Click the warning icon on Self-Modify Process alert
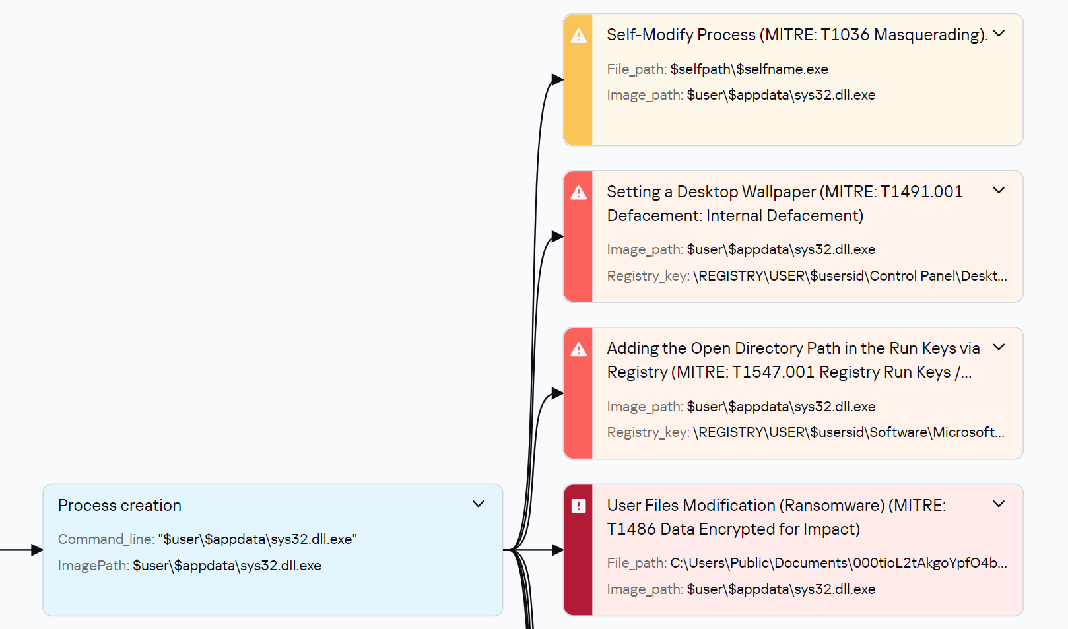This screenshot has height=629, width=1068. (578, 36)
